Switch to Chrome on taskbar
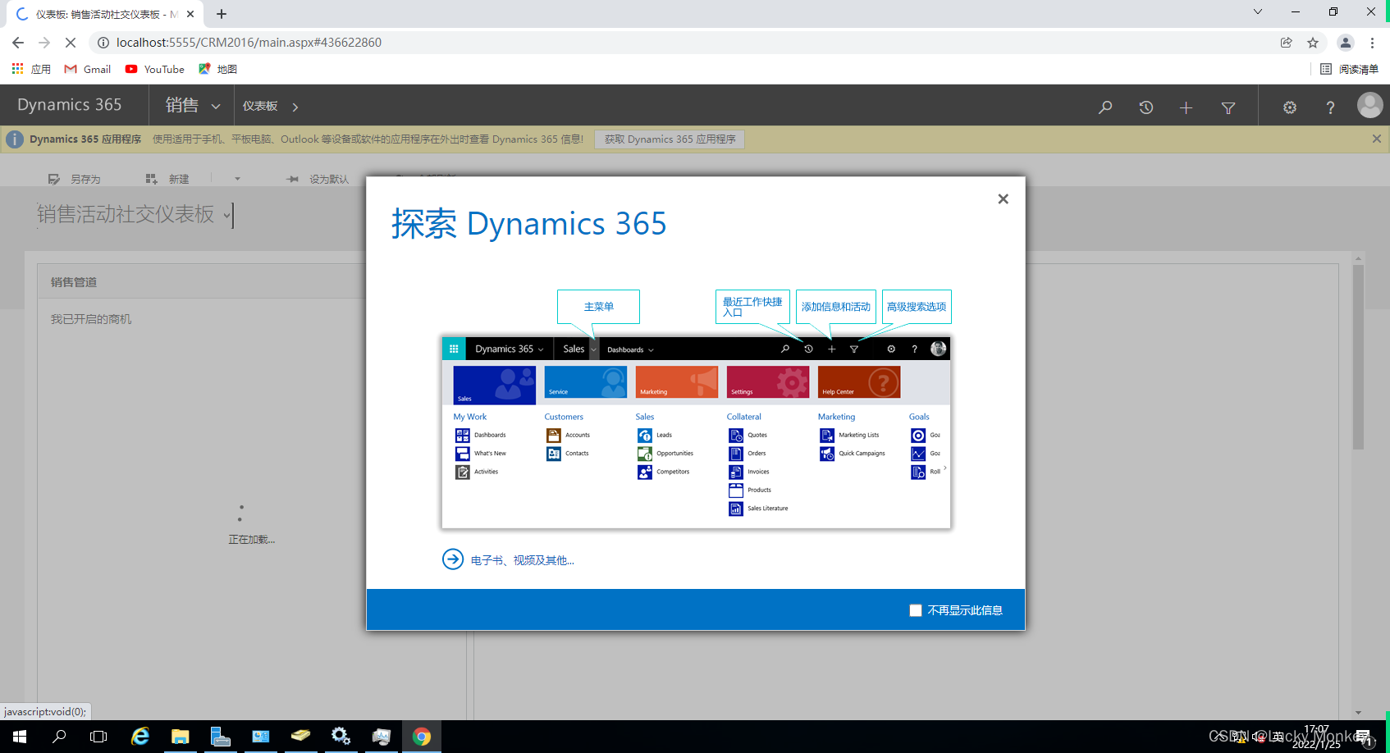The width and height of the screenshot is (1390, 753). [x=422, y=737]
